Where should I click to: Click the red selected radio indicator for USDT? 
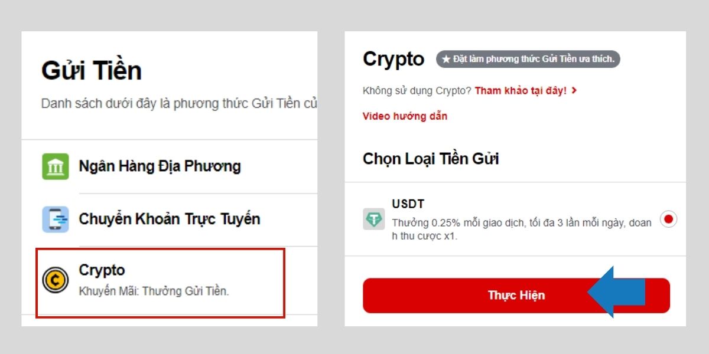668,218
